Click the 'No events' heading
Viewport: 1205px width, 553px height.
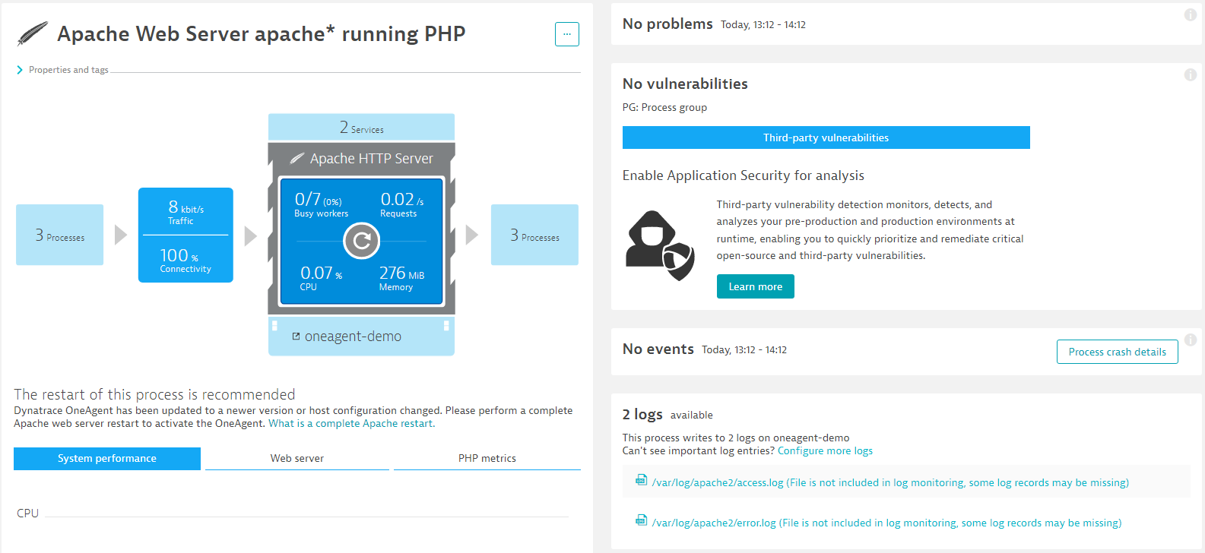[658, 349]
